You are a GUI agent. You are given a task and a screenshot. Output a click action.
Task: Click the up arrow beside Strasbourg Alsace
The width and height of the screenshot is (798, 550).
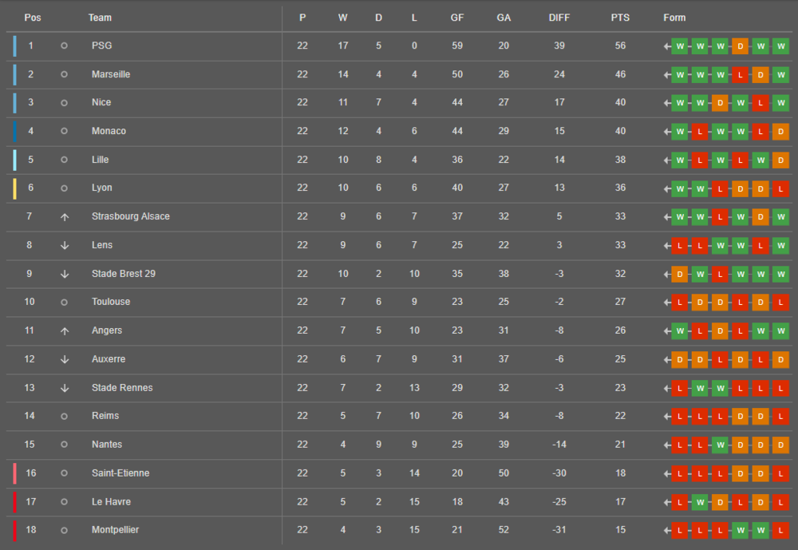pyautogui.click(x=65, y=216)
